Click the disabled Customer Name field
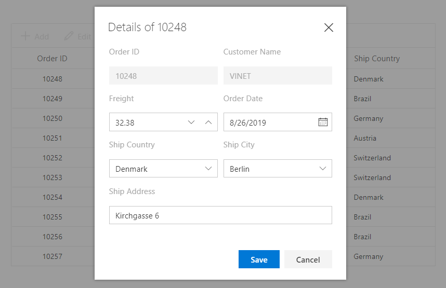Viewport: 446px width, 288px height. [x=278, y=76]
